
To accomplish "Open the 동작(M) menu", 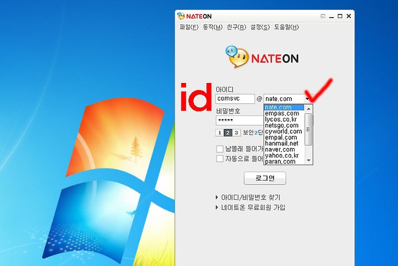I will click(212, 27).
